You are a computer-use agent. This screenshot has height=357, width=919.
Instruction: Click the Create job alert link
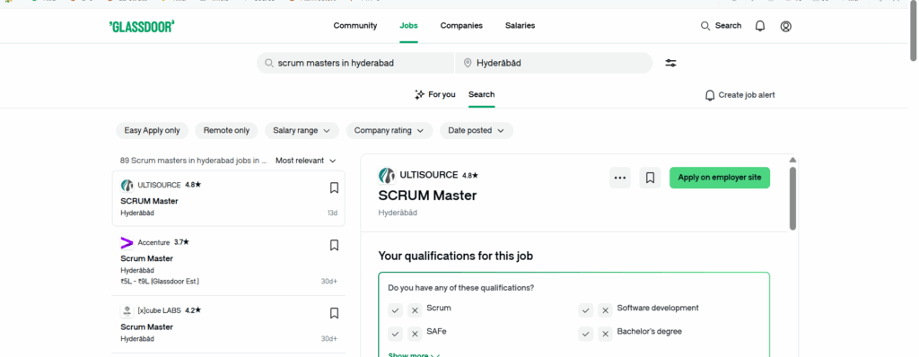click(x=747, y=95)
